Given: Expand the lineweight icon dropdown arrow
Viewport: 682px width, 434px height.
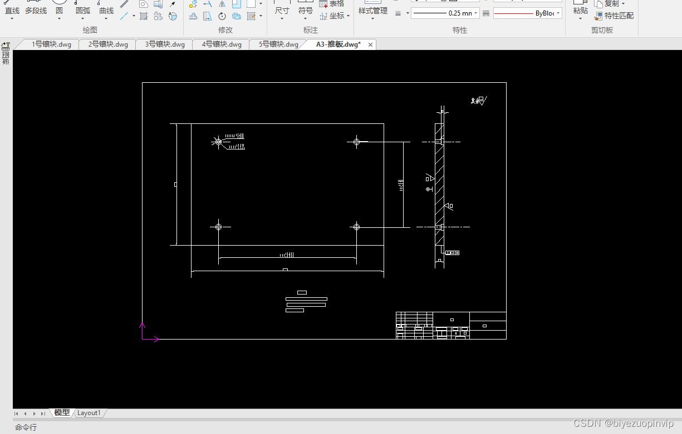Looking at the screenshot, I should tap(407, 13).
